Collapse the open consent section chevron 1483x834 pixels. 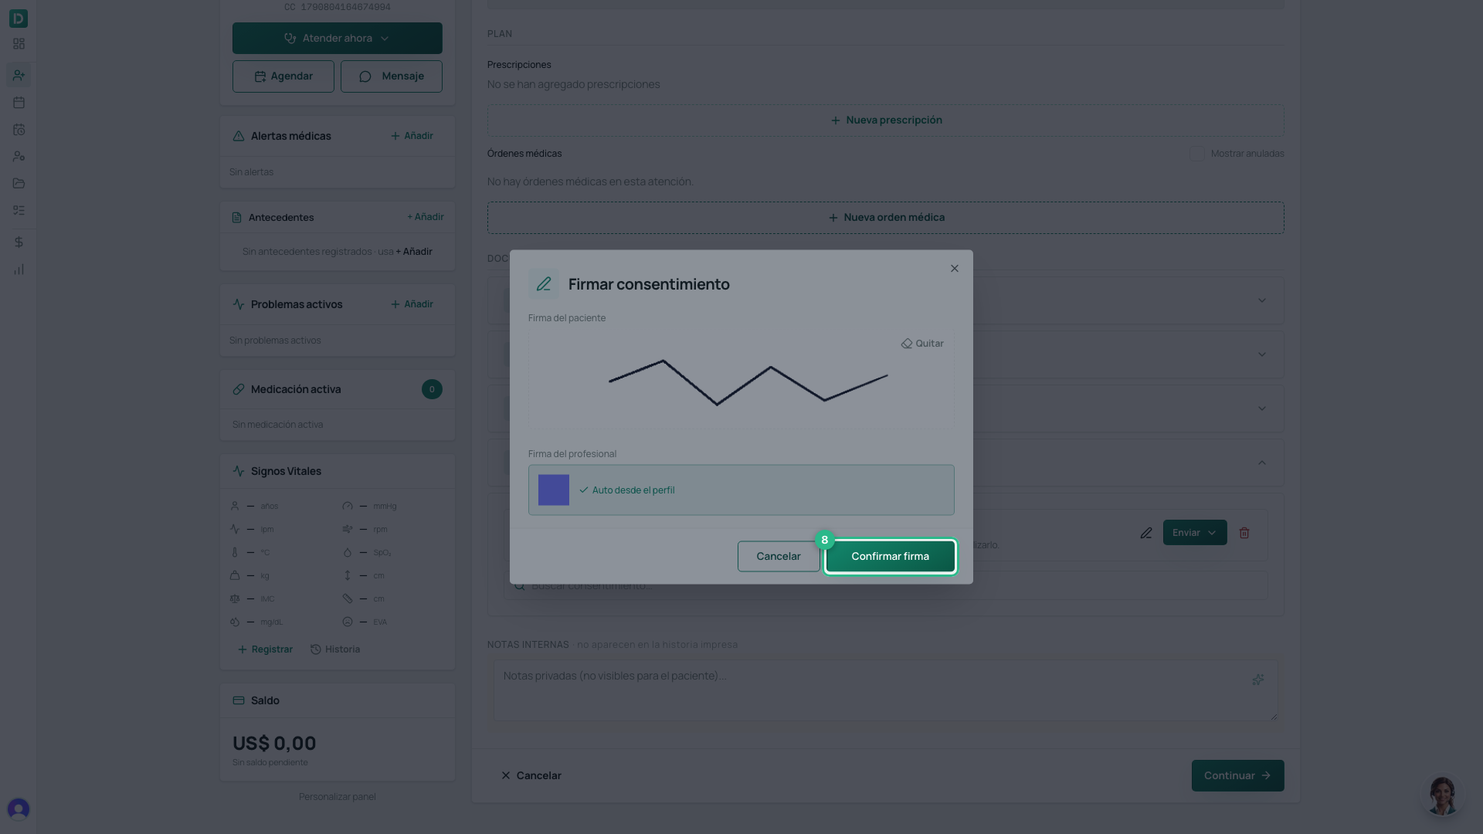point(1262,463)
